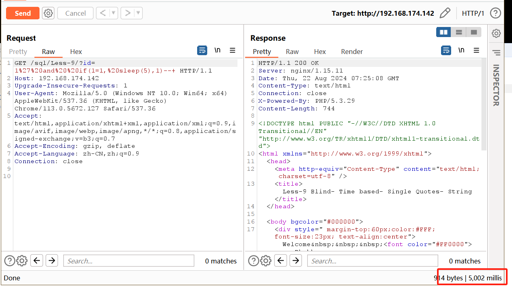Image resolution: width=512 pixels, height=286 pixels.
Task: Click Accept-Language header in request
Action: tap(77, 153)
